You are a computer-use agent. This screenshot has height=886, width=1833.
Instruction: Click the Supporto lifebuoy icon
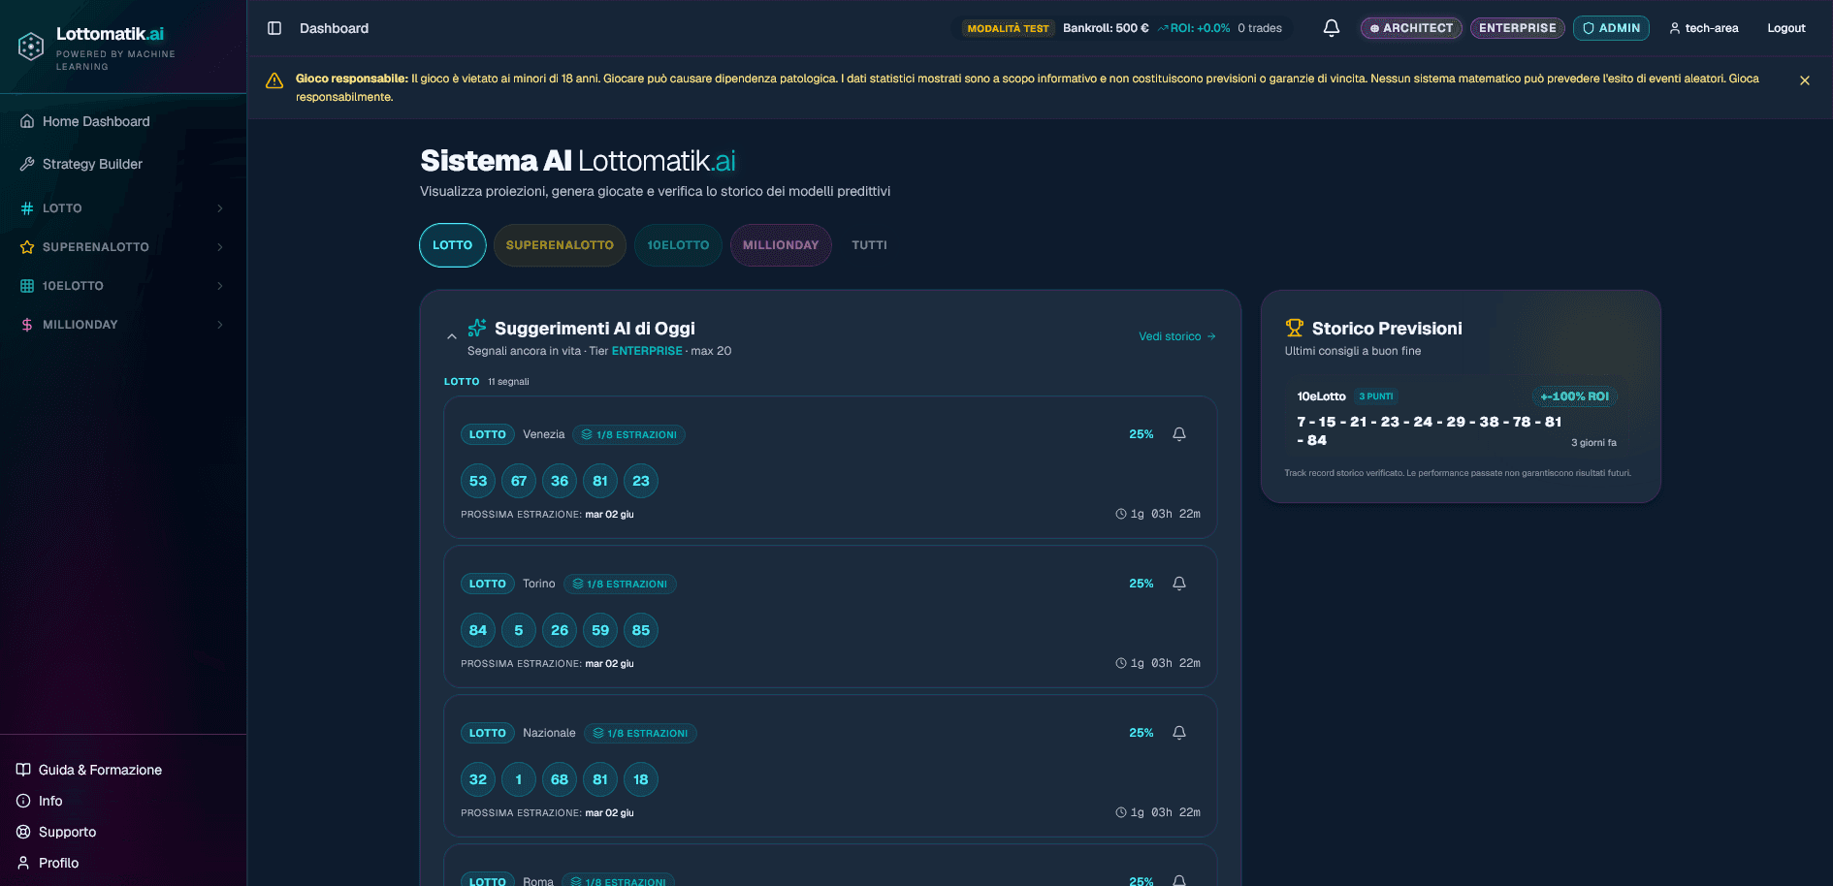(x=23, y=832)
